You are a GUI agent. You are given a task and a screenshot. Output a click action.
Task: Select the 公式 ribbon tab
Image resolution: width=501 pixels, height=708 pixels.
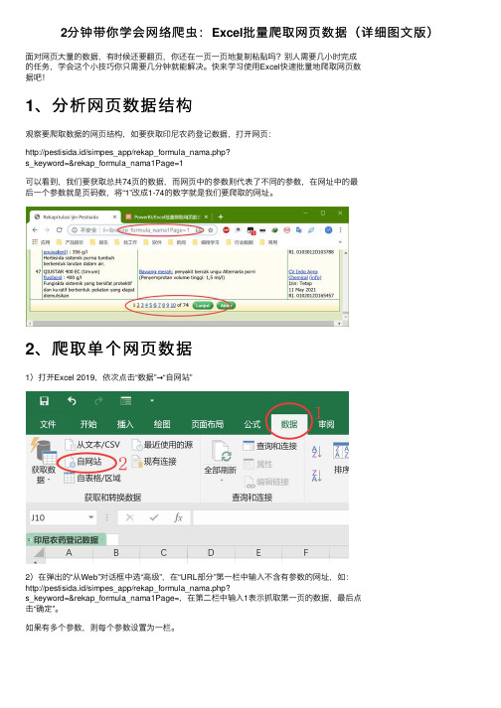(x=252, y=424)
